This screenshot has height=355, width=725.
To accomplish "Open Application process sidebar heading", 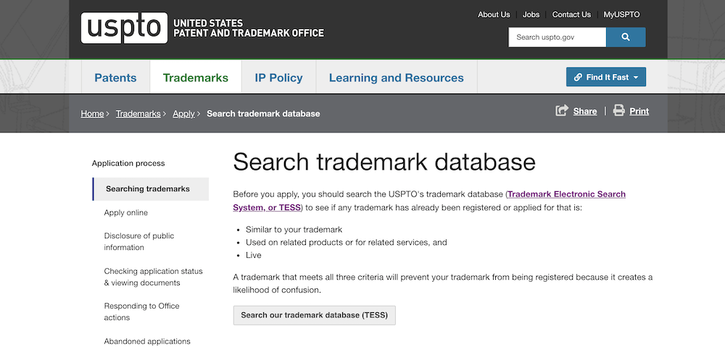I will point(128,163).
